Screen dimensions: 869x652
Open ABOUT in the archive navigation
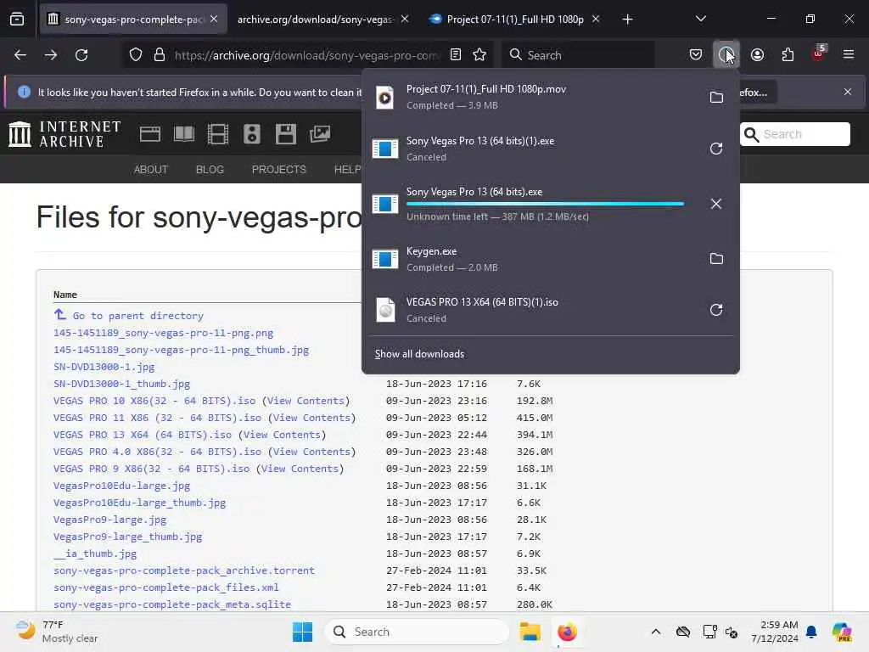tap(151, 170)
